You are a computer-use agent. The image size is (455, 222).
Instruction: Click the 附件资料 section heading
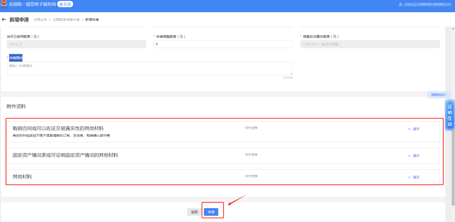point(16,106)
